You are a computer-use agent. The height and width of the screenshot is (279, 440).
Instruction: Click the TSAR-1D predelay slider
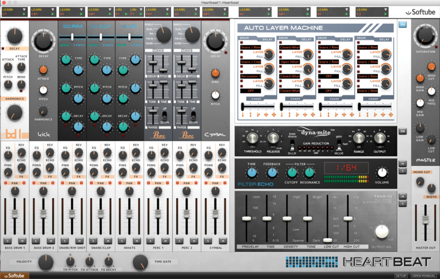pos(246,218)
